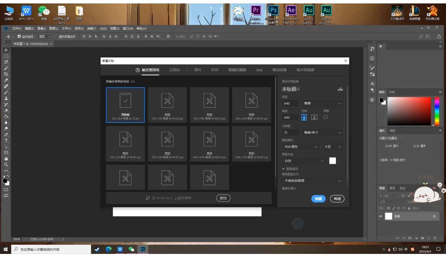This screenshot has height=260, width=446.
Task: Click the 前往 button next to Adobe Stock search
Action: [223, 198]
